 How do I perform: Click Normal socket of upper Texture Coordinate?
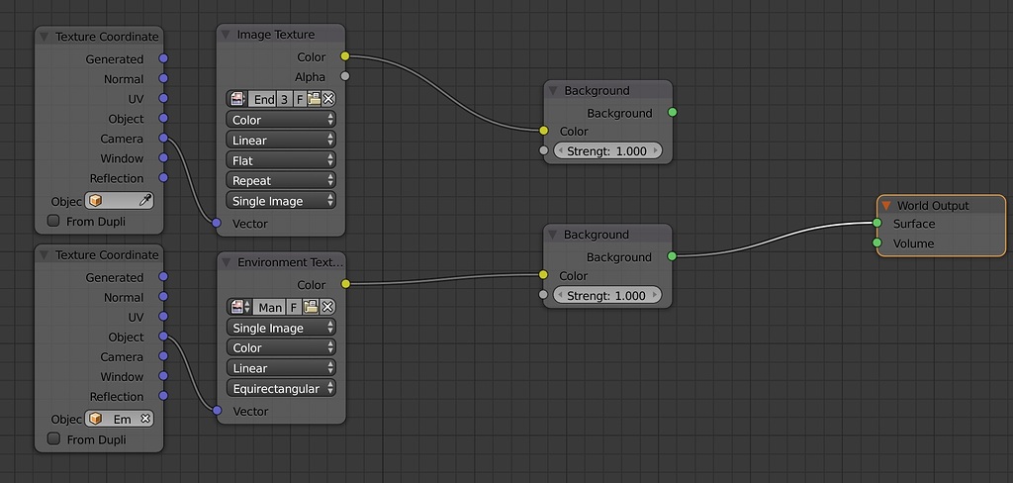pos(163,79)
